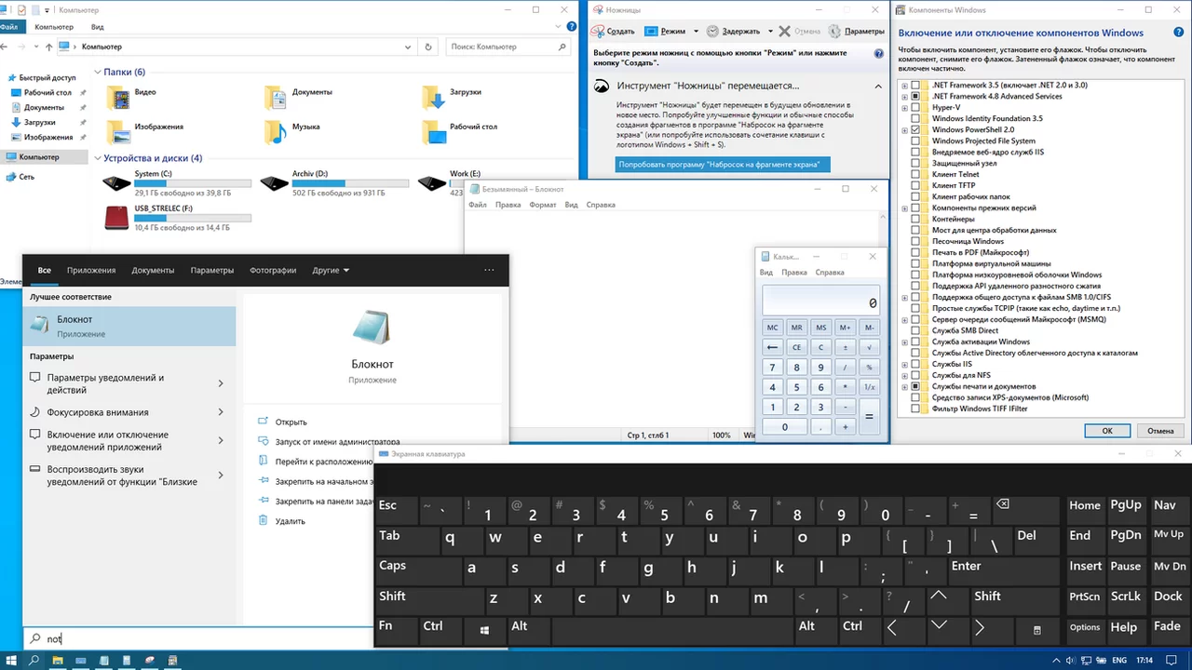Click Windows logo key on on-screen keyboard

click(x=485, y=630)
